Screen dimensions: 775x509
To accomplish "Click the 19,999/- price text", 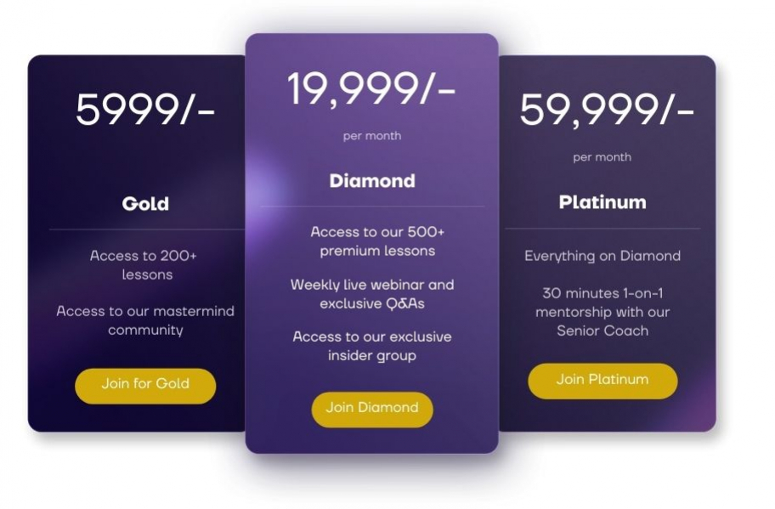I will [371, 88].
